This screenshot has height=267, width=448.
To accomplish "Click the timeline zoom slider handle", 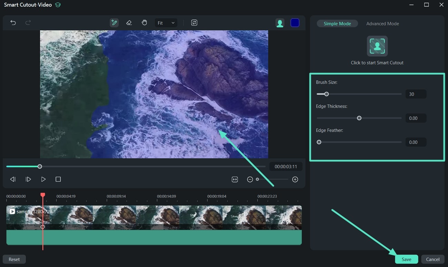I will (257, 179).
